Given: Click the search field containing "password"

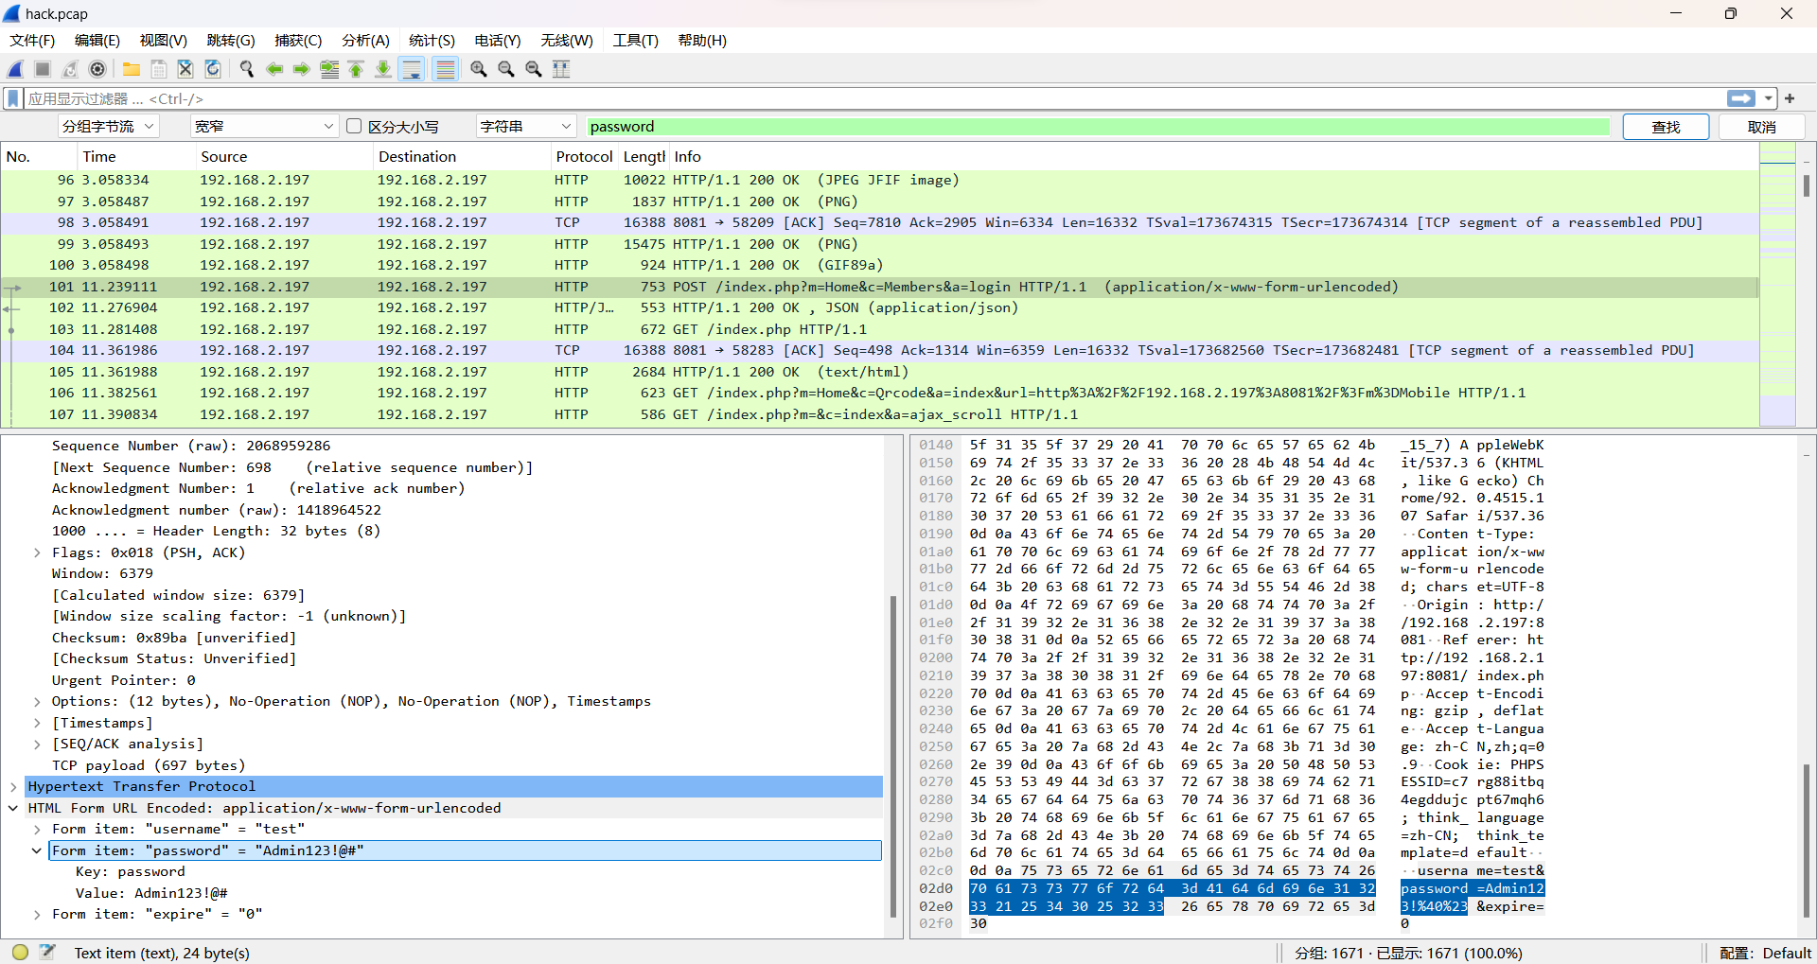Looking at the screenshot, I should pos(1098,127).
